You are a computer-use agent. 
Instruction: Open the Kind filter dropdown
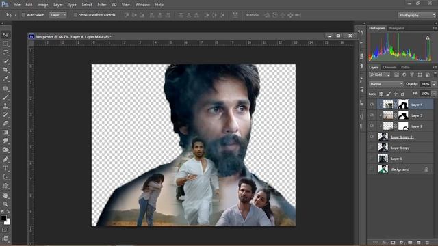click(x=379, y=74)
